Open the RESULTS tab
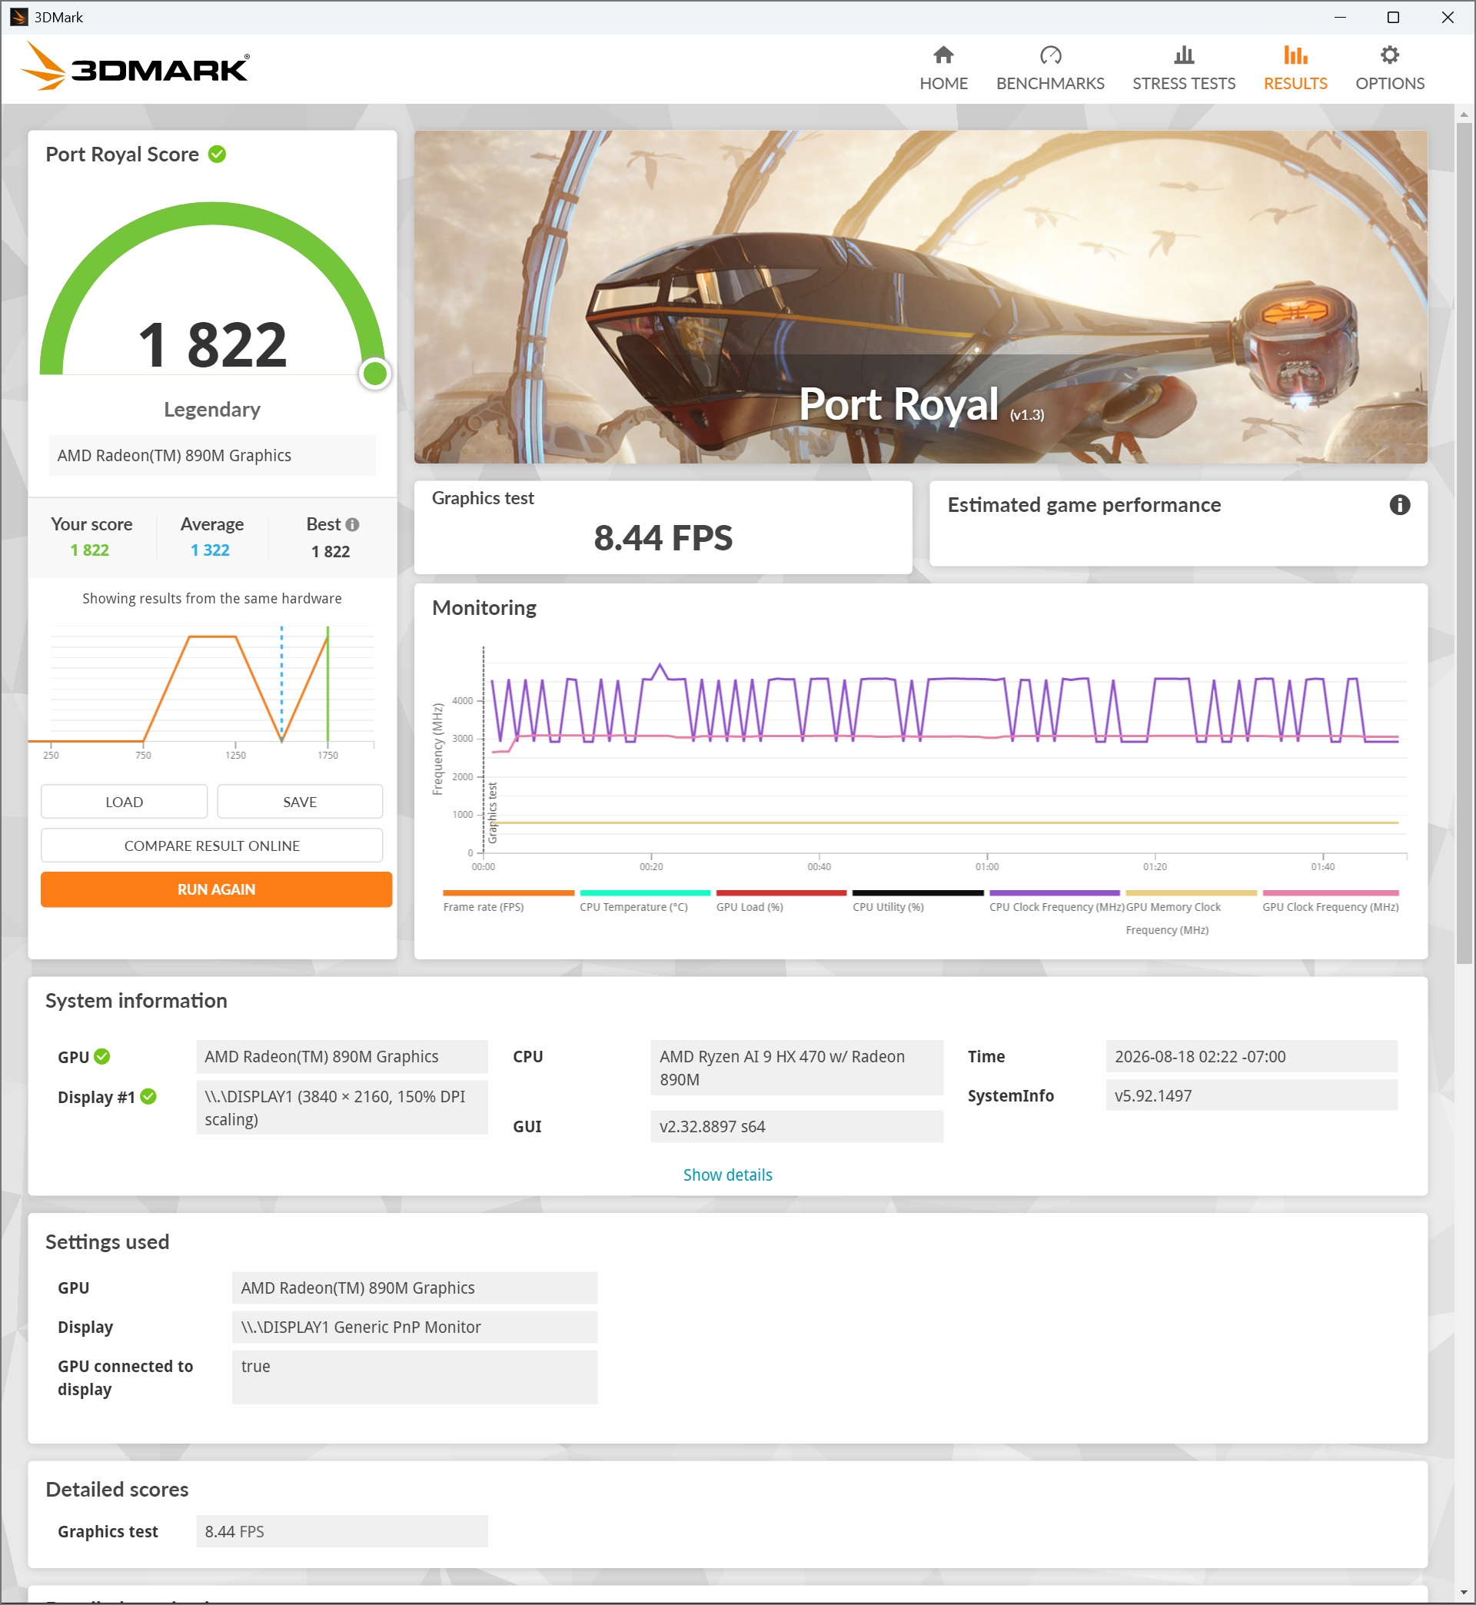Viewport: 1476px width, 1605px height. point(1295,68)
